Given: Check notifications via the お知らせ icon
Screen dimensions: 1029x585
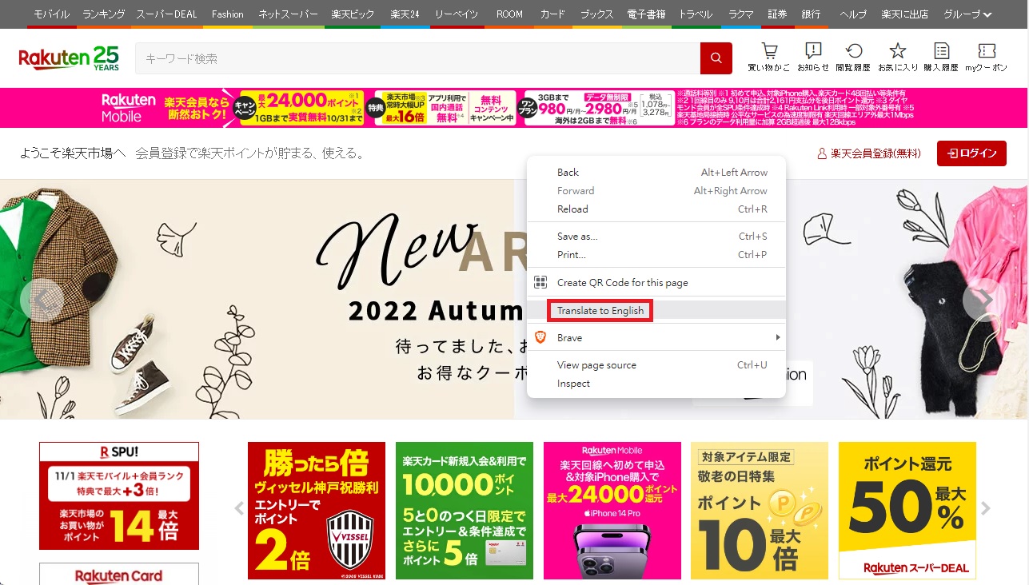Looking at the screenshot, I should coord(812,58).
